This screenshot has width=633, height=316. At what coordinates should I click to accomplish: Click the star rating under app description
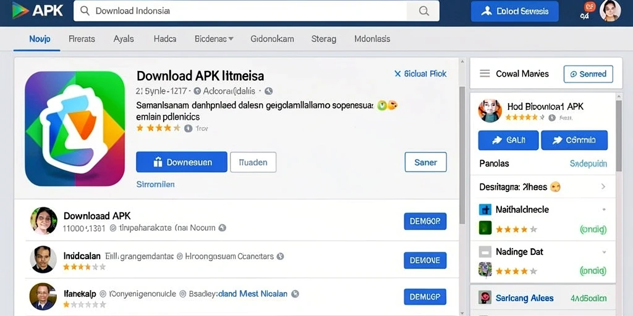[158, 128]
